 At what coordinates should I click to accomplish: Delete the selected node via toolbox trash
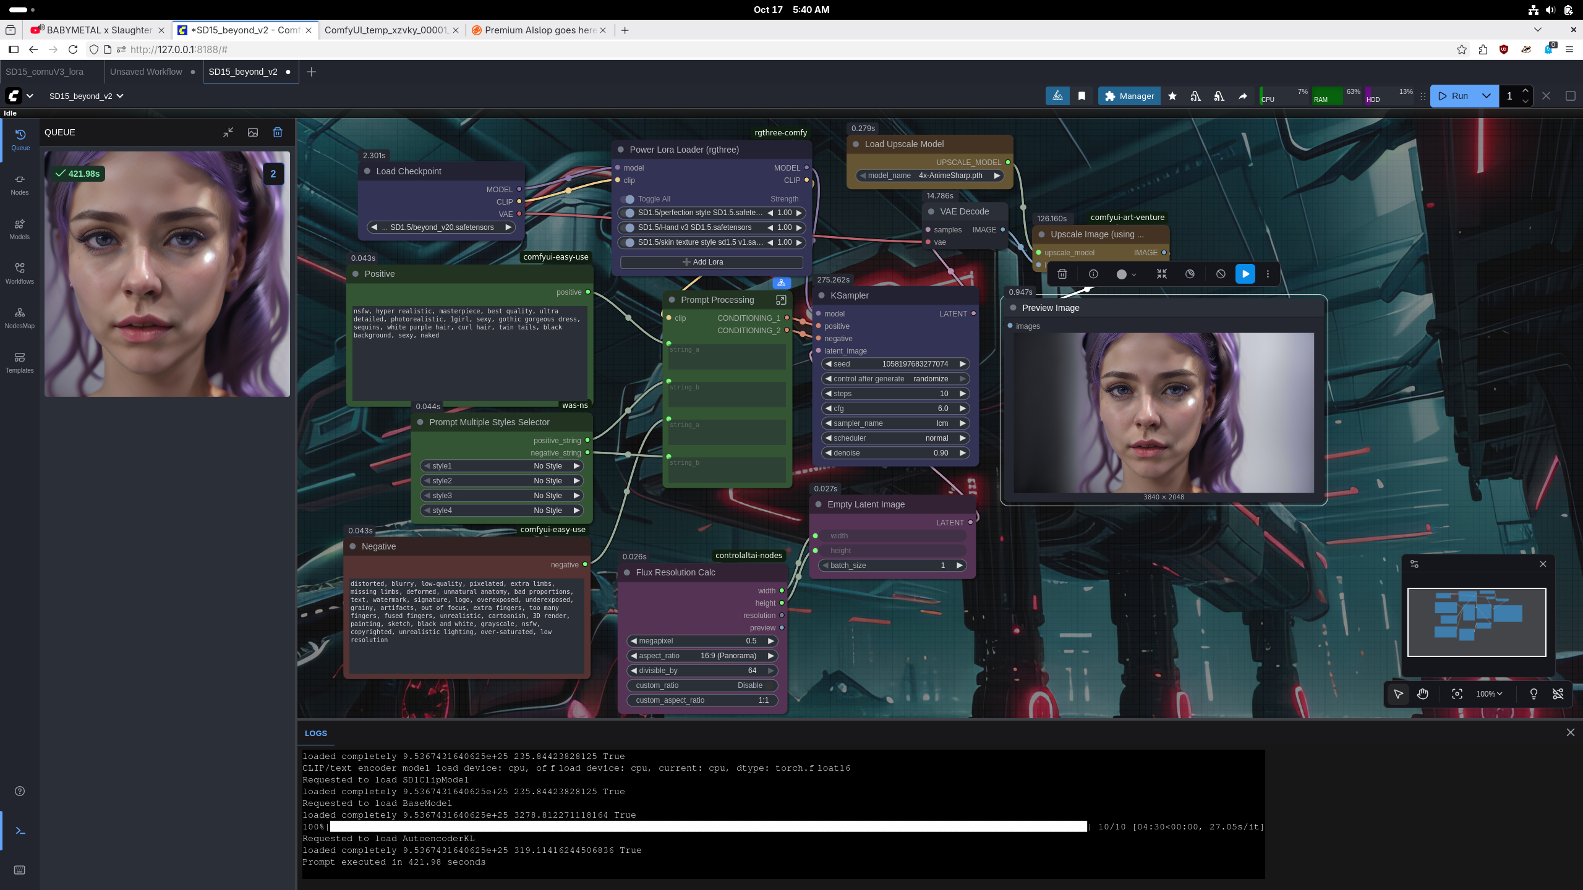tap(1062, 274)
